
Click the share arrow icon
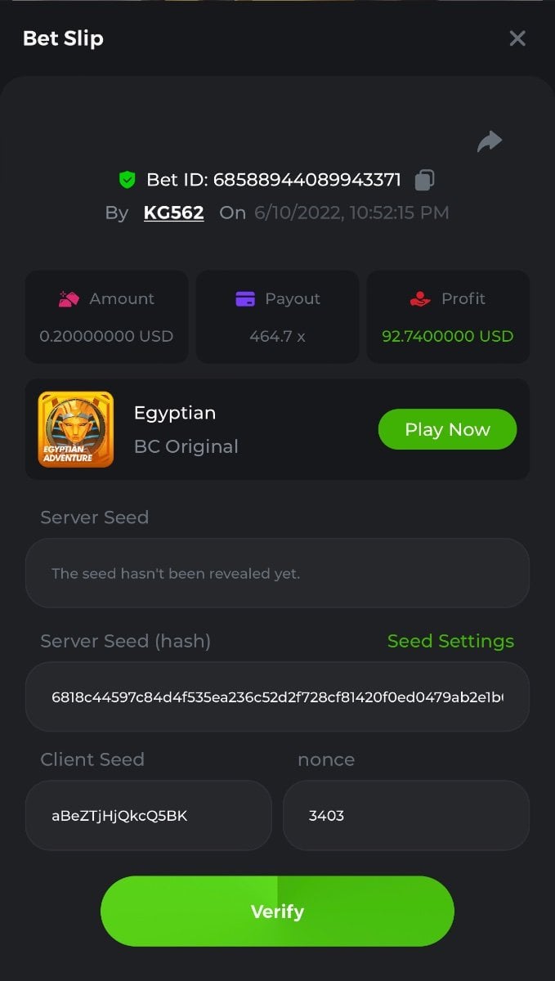point(489,141)
